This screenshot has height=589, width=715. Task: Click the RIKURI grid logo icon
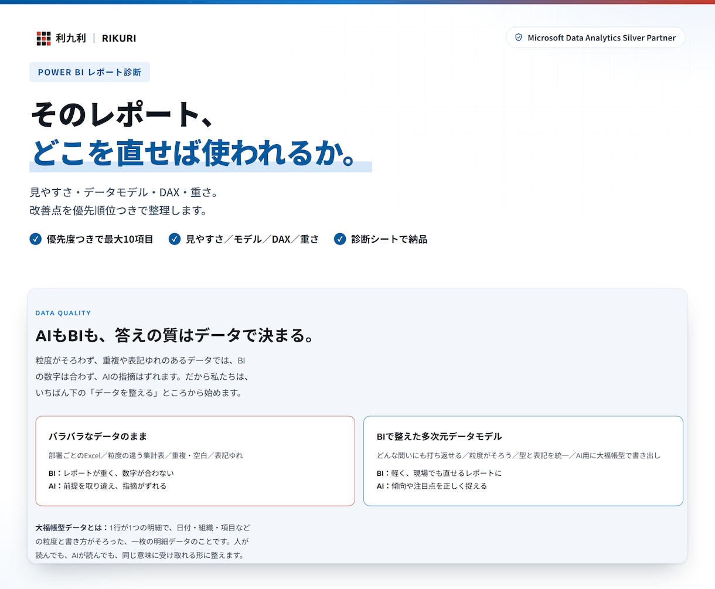[x=43, y=38]
